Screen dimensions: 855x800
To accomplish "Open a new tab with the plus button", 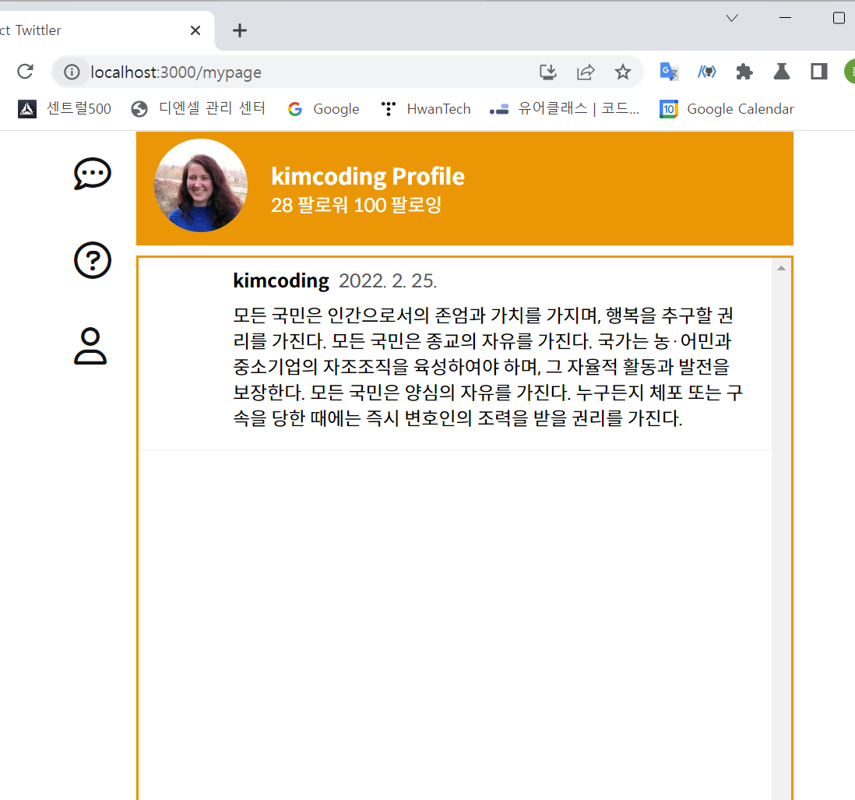I will click(239, 30).
